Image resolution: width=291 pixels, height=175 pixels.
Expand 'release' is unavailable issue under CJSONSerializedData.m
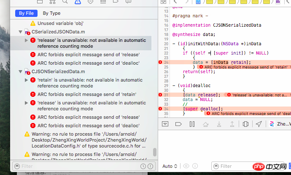click(26, 103)
